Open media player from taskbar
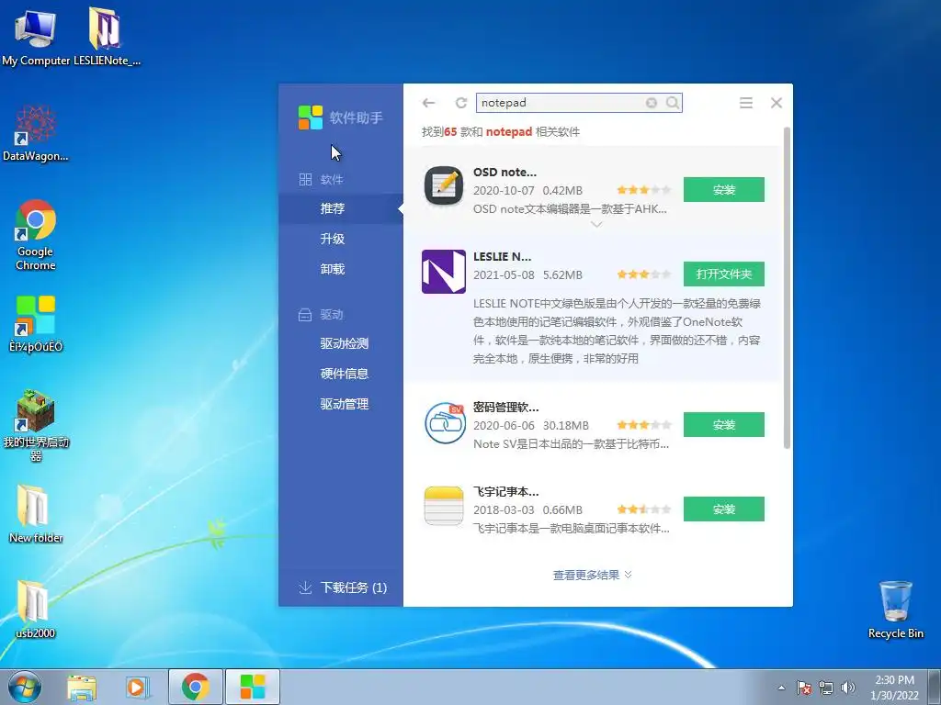 (137, 687)
